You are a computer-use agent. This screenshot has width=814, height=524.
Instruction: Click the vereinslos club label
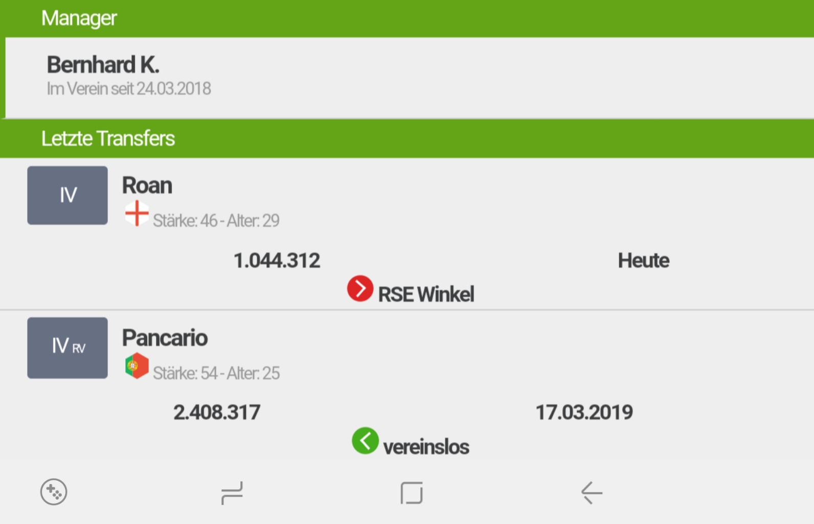click(426, 447)
